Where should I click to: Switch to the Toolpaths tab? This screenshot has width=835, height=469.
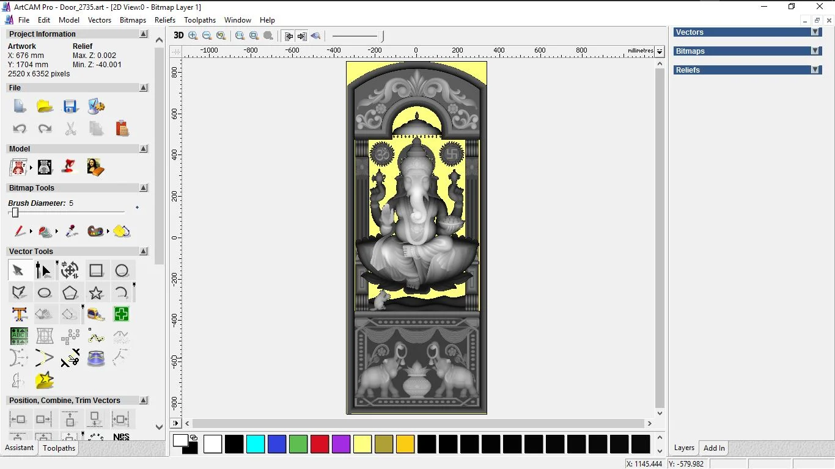(59, 448)
